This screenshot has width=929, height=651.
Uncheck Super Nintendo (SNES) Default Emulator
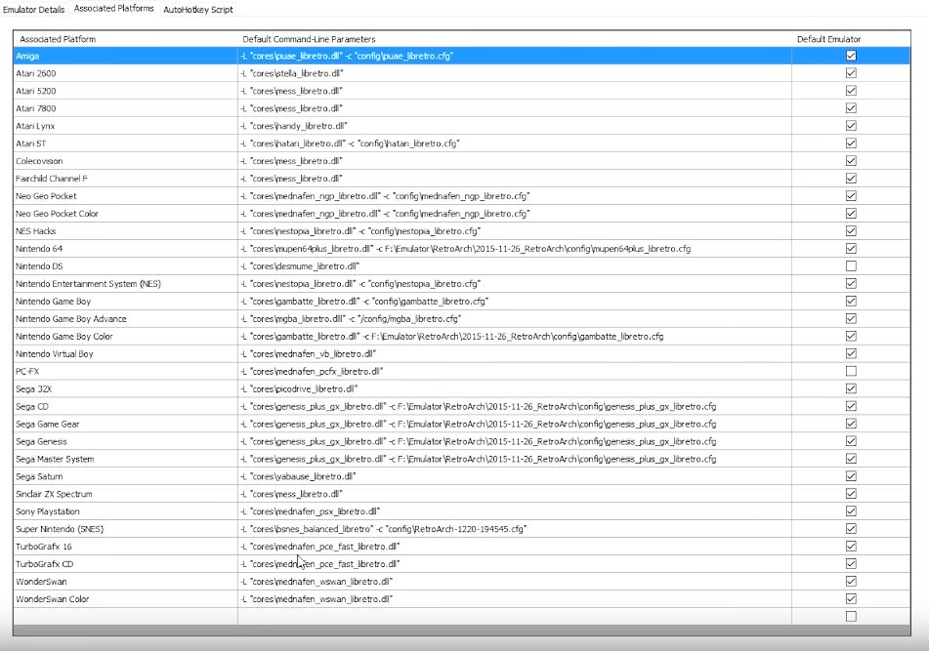click(x=851, y=528)
